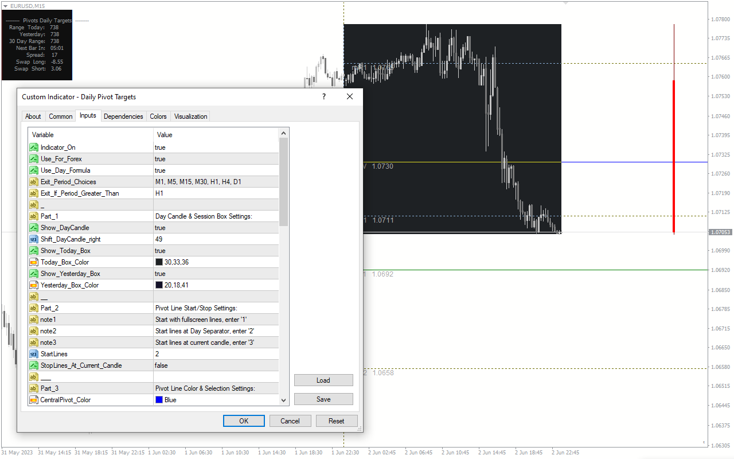The height and width of the screenshot is (459, 734).
Task: Click the inputs list scroll up arrow
Action: [x=283, y=133]
